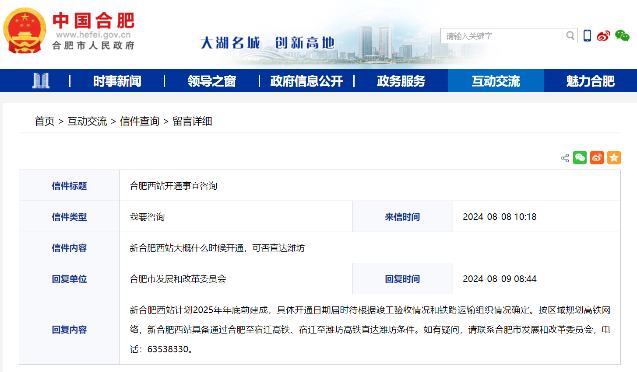Click the orange star favorite button

tap(614, 157)
